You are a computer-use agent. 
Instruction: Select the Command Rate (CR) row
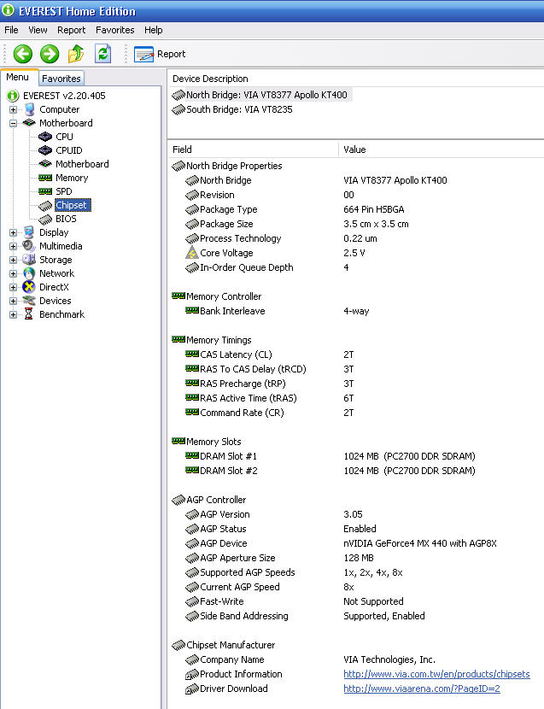click(x=355, y=413)
